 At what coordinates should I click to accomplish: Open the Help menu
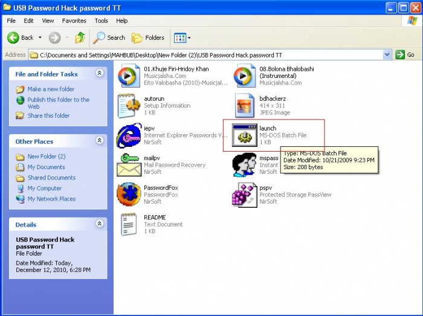[121, 21]
